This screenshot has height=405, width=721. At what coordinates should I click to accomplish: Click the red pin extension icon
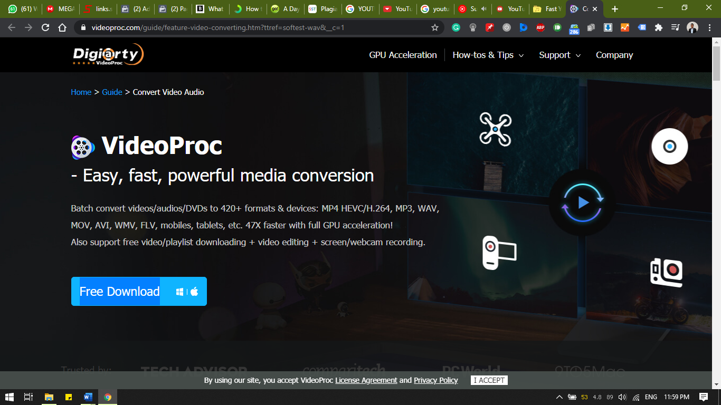(490, 27)
